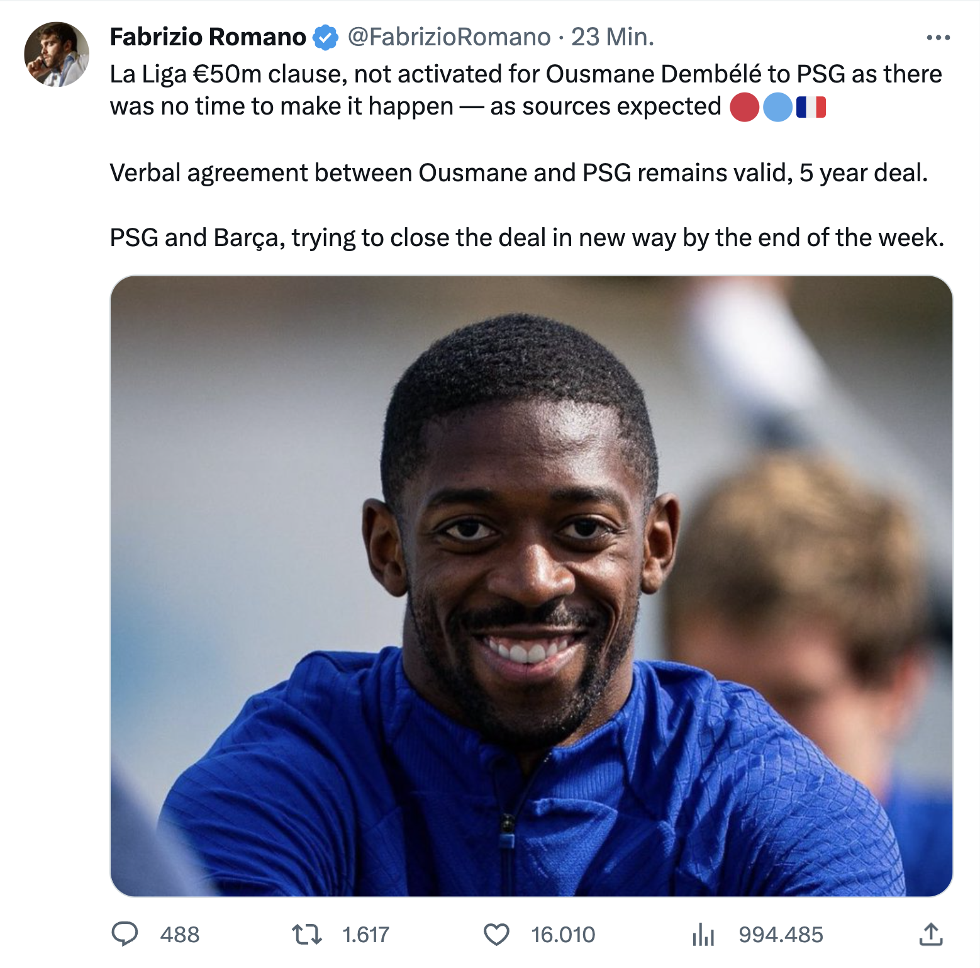Click the 1.617 retweet count
The height and width of the screenshot is (968, 980).
[366, 935]
